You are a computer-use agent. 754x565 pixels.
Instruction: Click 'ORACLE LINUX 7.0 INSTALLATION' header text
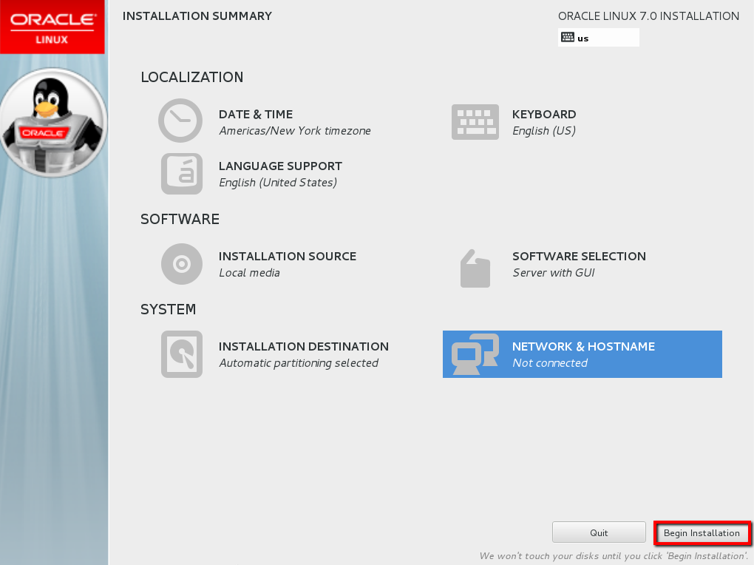pos(649,16)
